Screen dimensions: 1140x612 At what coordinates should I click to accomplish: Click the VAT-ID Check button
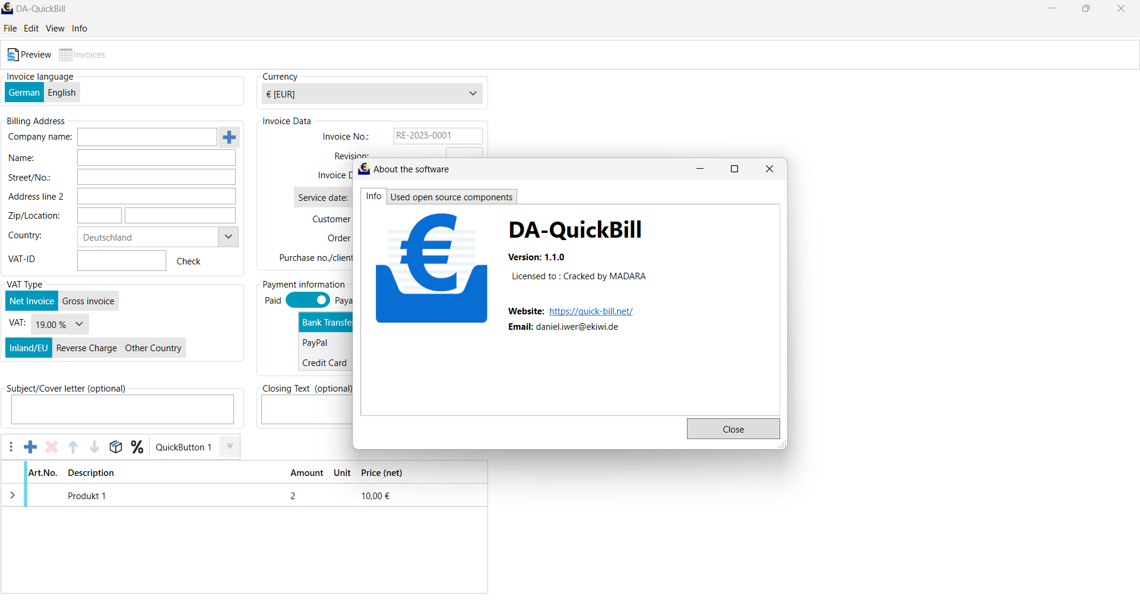188,261
